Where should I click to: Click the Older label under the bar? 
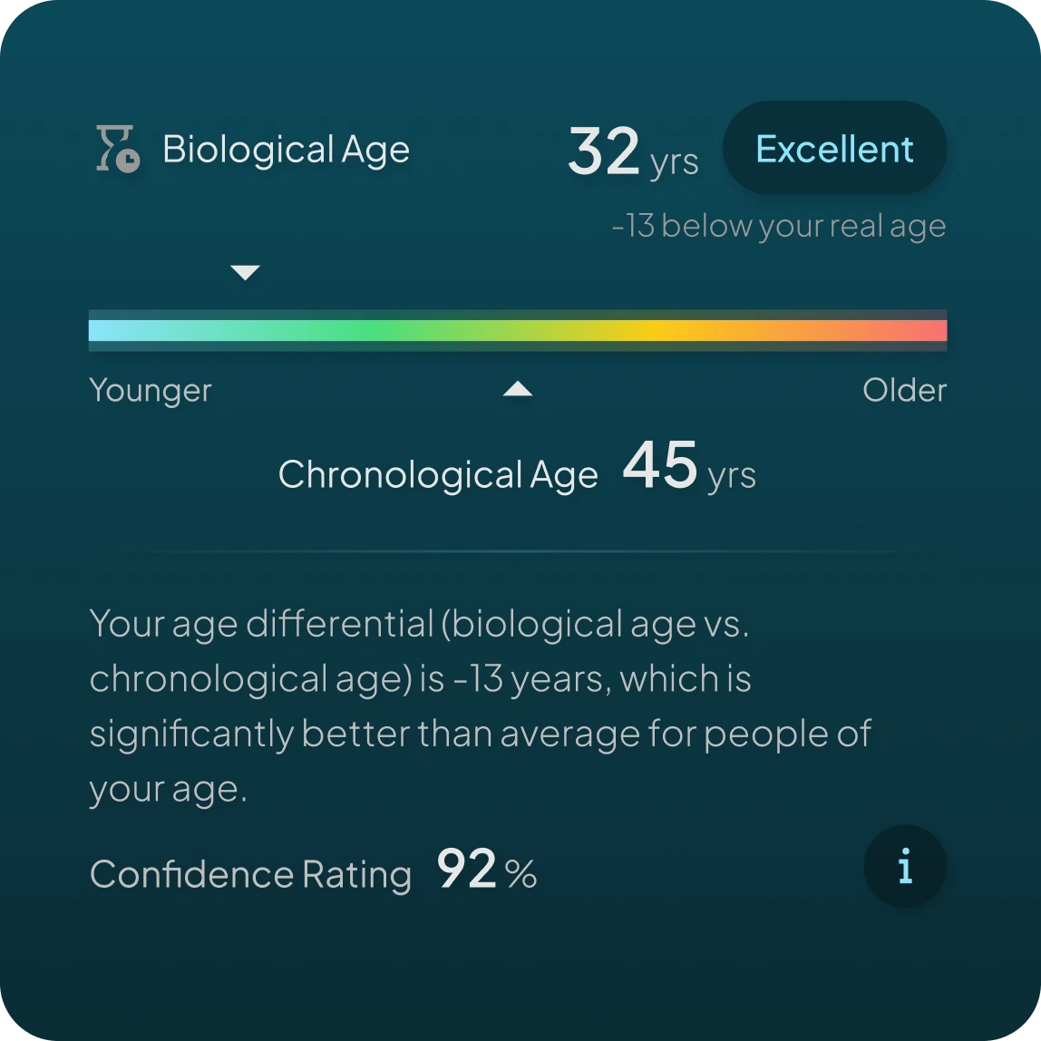point(904,391)
